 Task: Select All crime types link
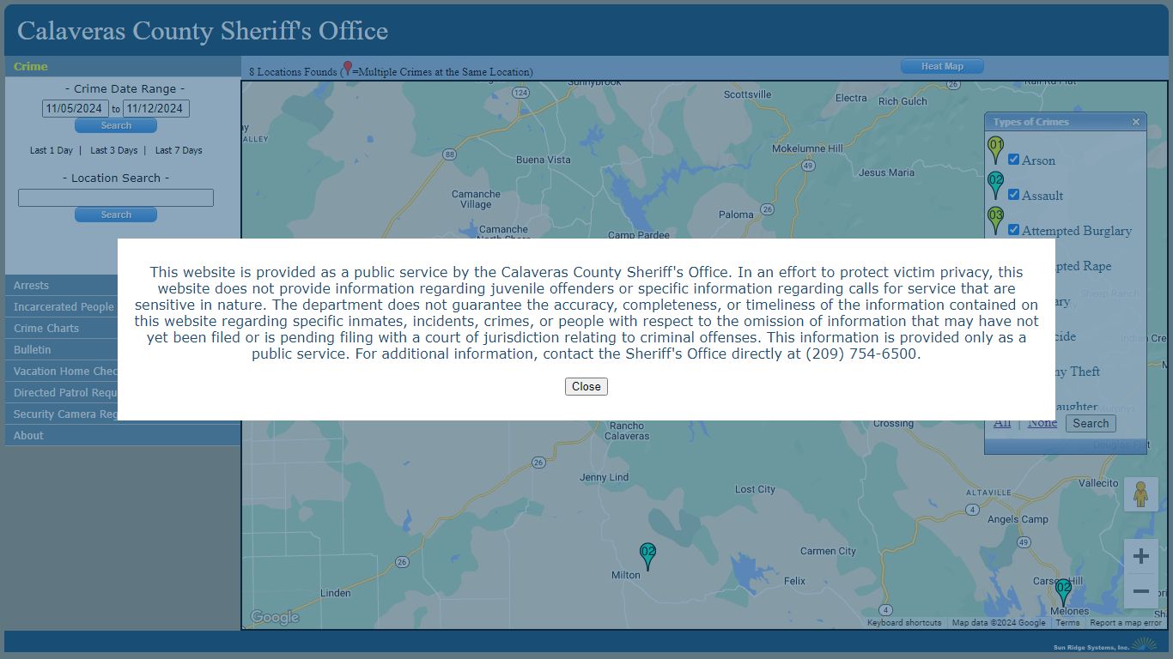[x=1002, y=422]
